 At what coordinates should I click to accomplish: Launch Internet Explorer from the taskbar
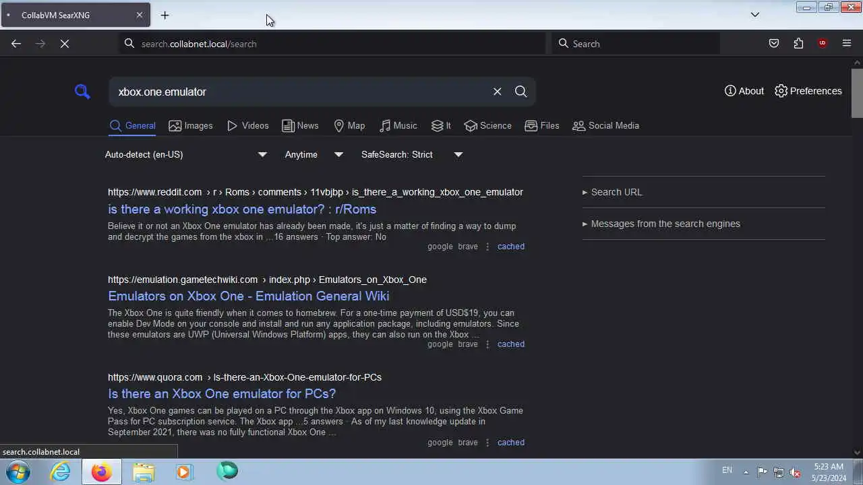pos(61,472)
